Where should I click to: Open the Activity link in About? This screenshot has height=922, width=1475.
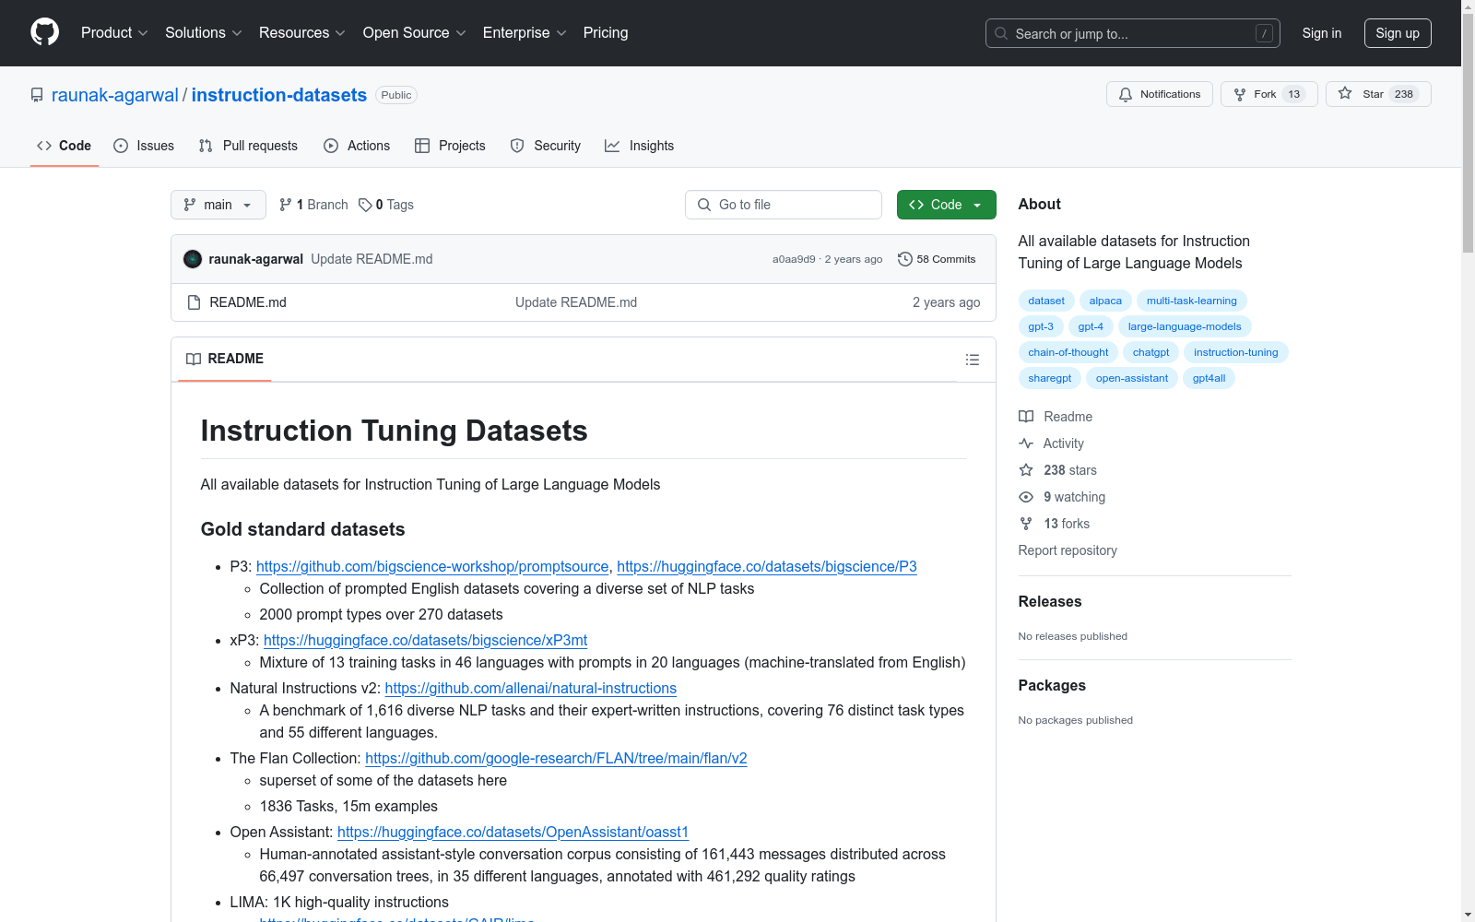[x=1051, y=443]
